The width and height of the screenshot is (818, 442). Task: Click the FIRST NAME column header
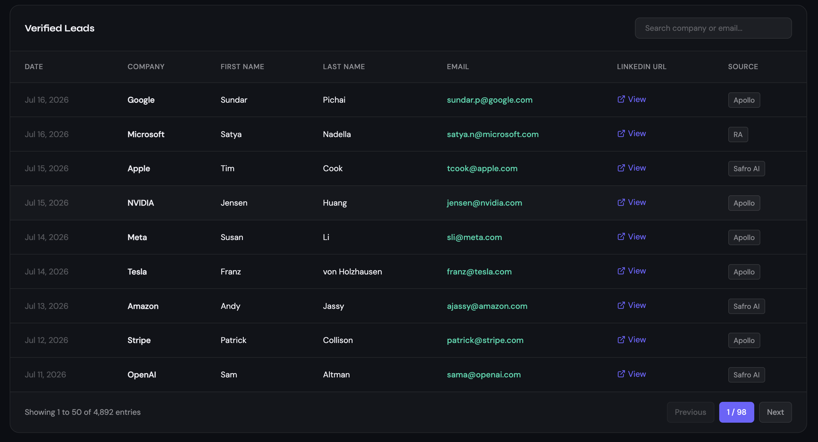242,67
